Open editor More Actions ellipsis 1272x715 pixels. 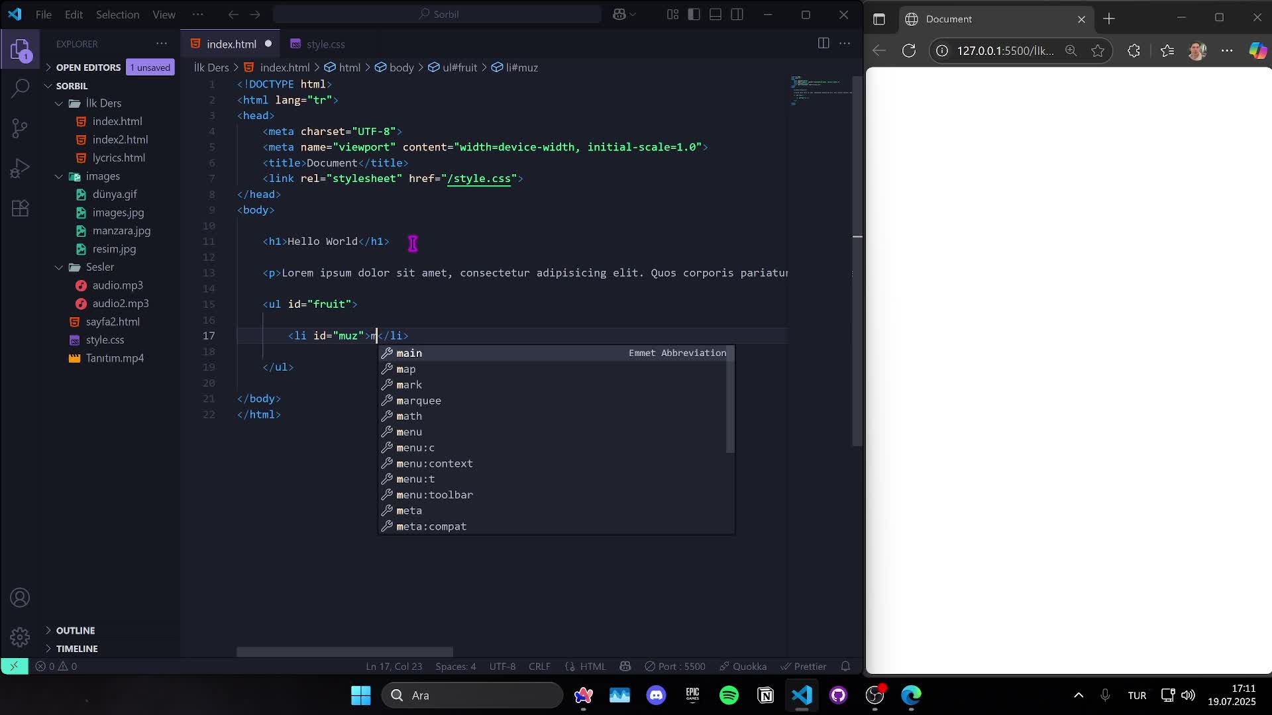845,43
